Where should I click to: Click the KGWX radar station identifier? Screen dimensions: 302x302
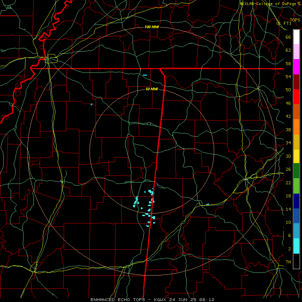point(161,300)
